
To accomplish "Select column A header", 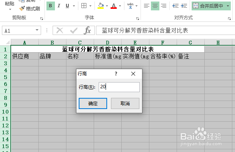I will tap(25, 43).
